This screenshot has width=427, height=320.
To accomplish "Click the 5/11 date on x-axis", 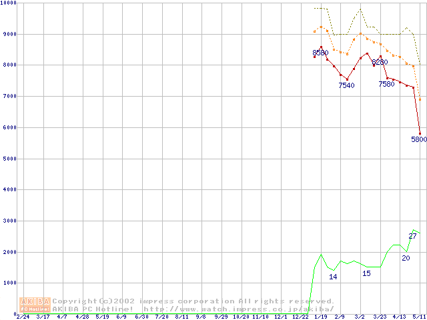I will tap(419, 317).
